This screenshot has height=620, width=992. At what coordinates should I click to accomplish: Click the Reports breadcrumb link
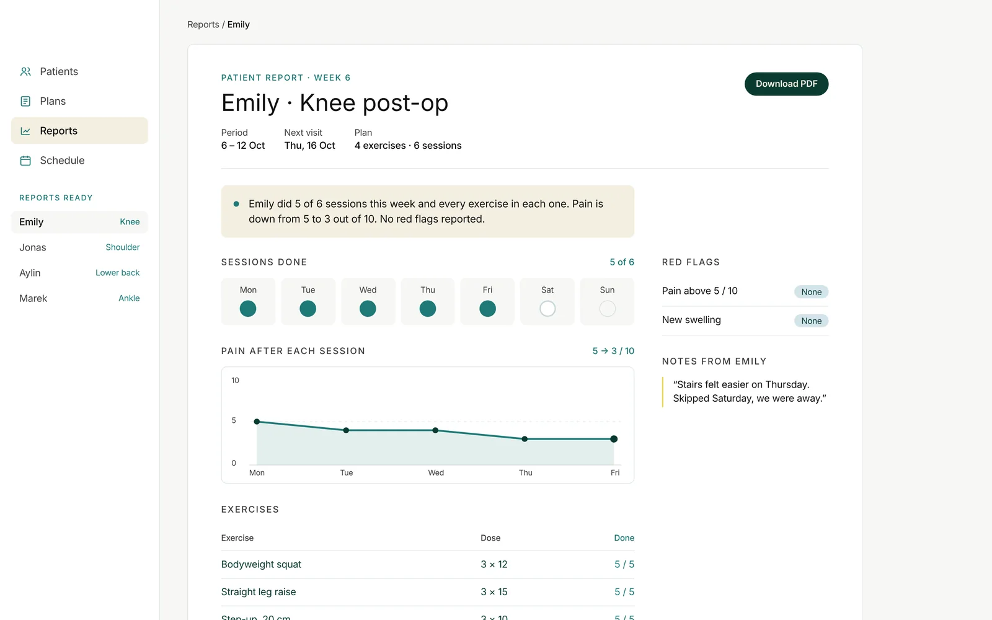[x=203, y=24]
